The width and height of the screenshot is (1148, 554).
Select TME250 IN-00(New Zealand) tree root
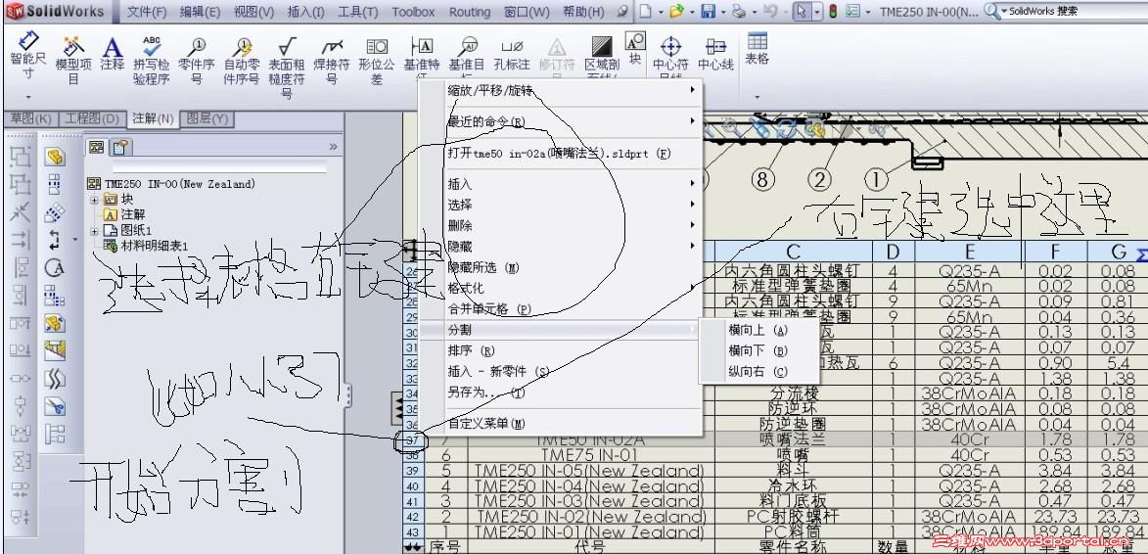pyautogui.click(x=171, y=184)
